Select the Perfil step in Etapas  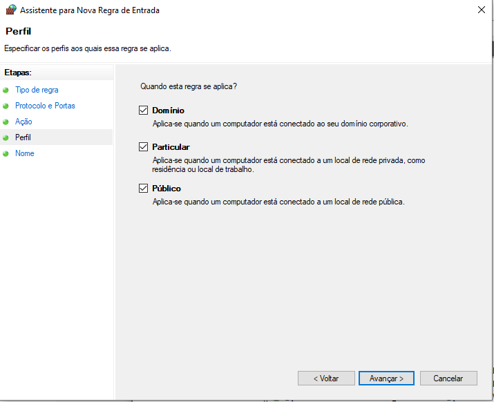click(23, 137)
